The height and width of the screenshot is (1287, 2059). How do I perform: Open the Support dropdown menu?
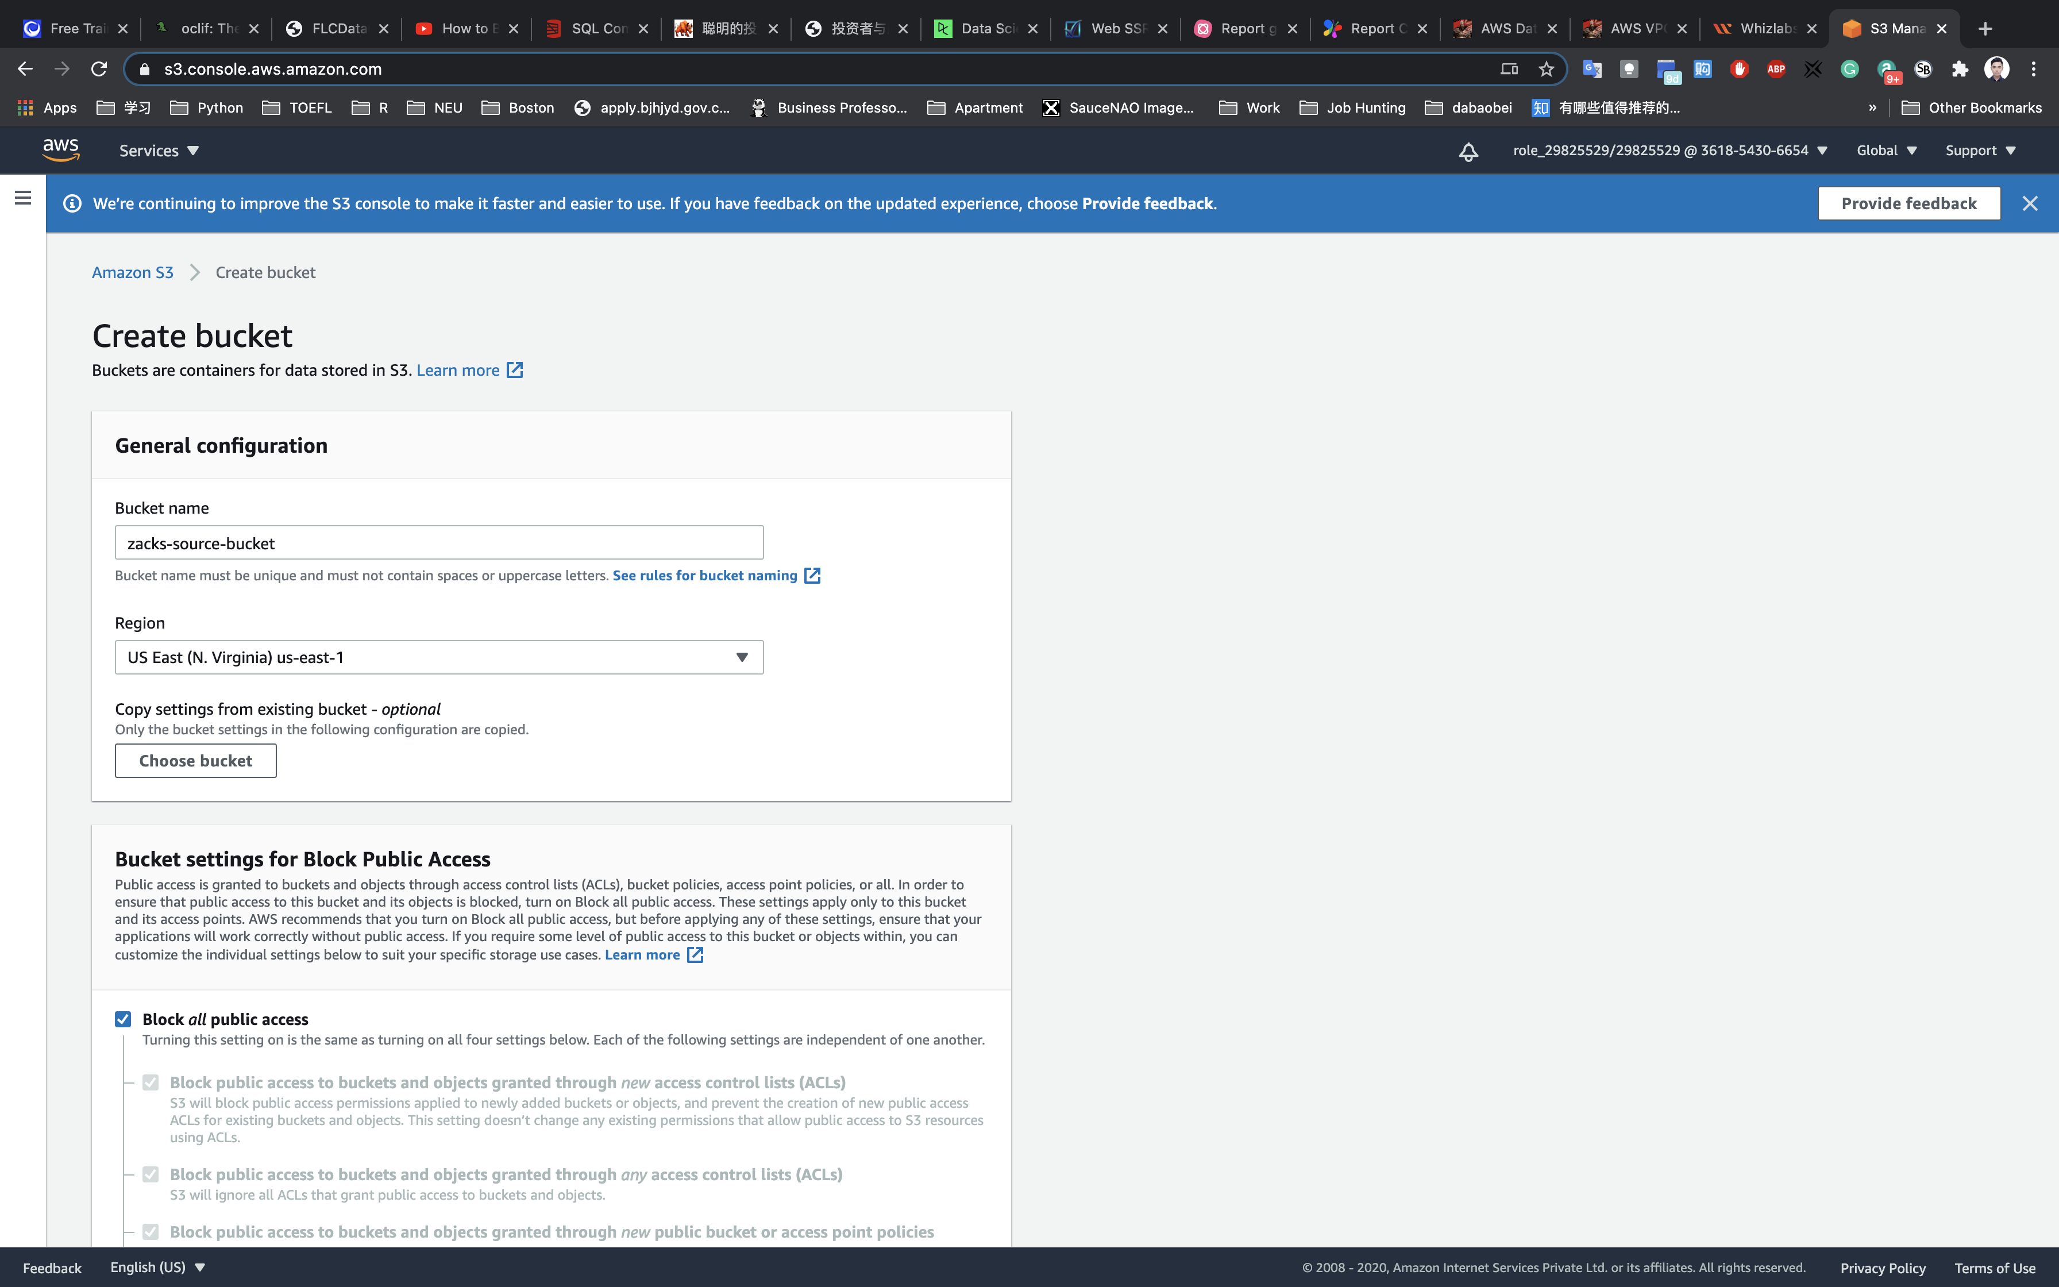click(1980, 151)
